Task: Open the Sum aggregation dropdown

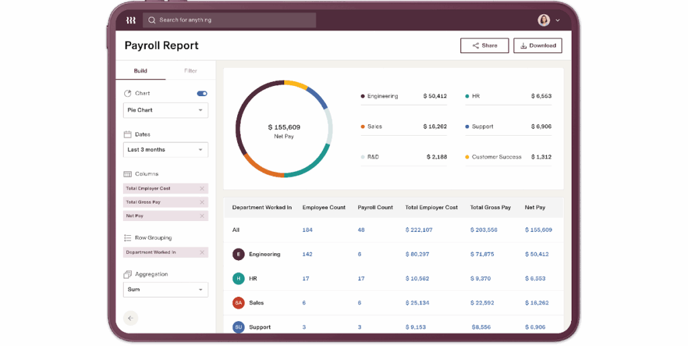Action: (x=165, y=290)
